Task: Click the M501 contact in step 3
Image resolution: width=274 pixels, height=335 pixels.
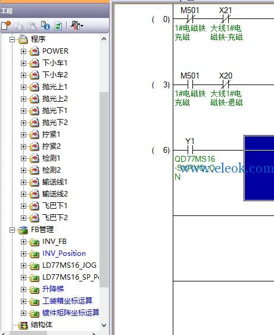Action: [190, 84]
